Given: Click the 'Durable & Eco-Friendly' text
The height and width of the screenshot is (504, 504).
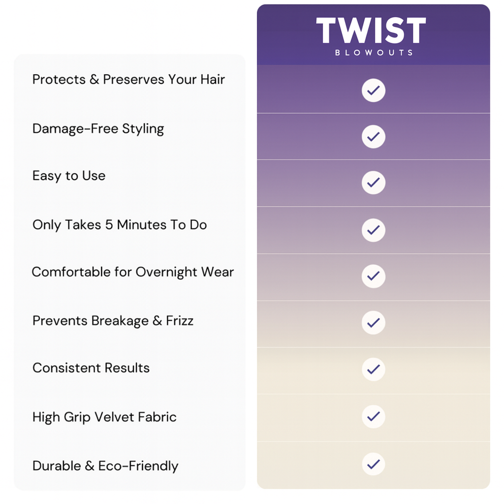Looking at the screenshot, I should 105,466.
